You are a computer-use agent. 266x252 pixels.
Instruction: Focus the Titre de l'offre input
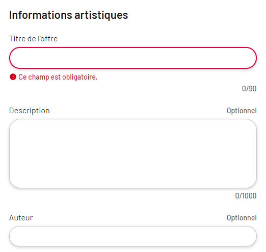[x=133, y=58]
